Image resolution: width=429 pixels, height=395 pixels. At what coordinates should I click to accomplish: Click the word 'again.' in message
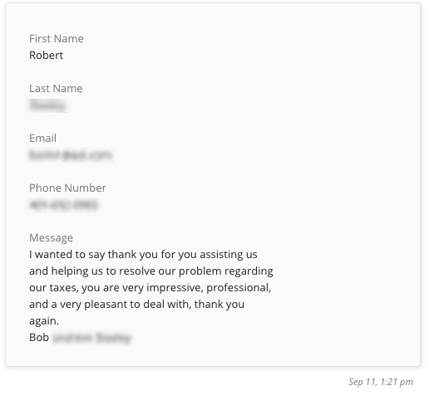click(x=44, y=321)
